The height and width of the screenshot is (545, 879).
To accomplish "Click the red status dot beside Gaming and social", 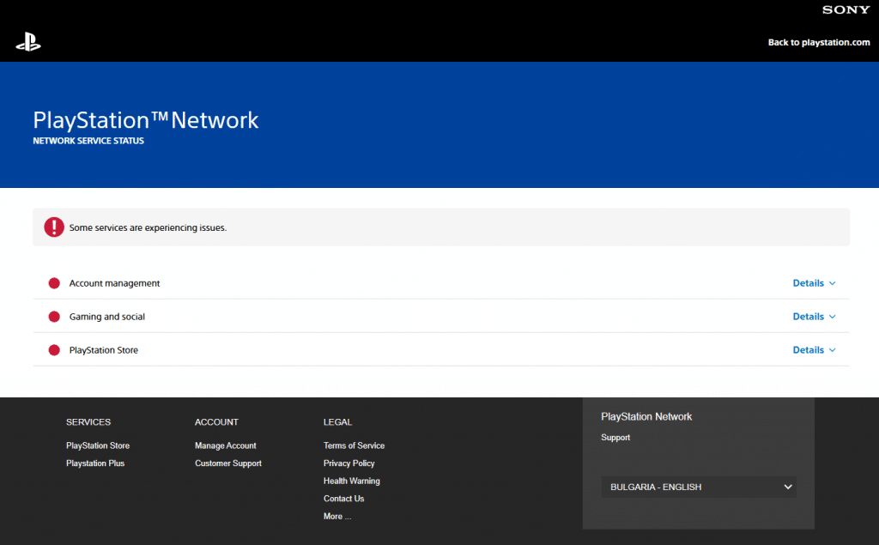I will 54,317.
